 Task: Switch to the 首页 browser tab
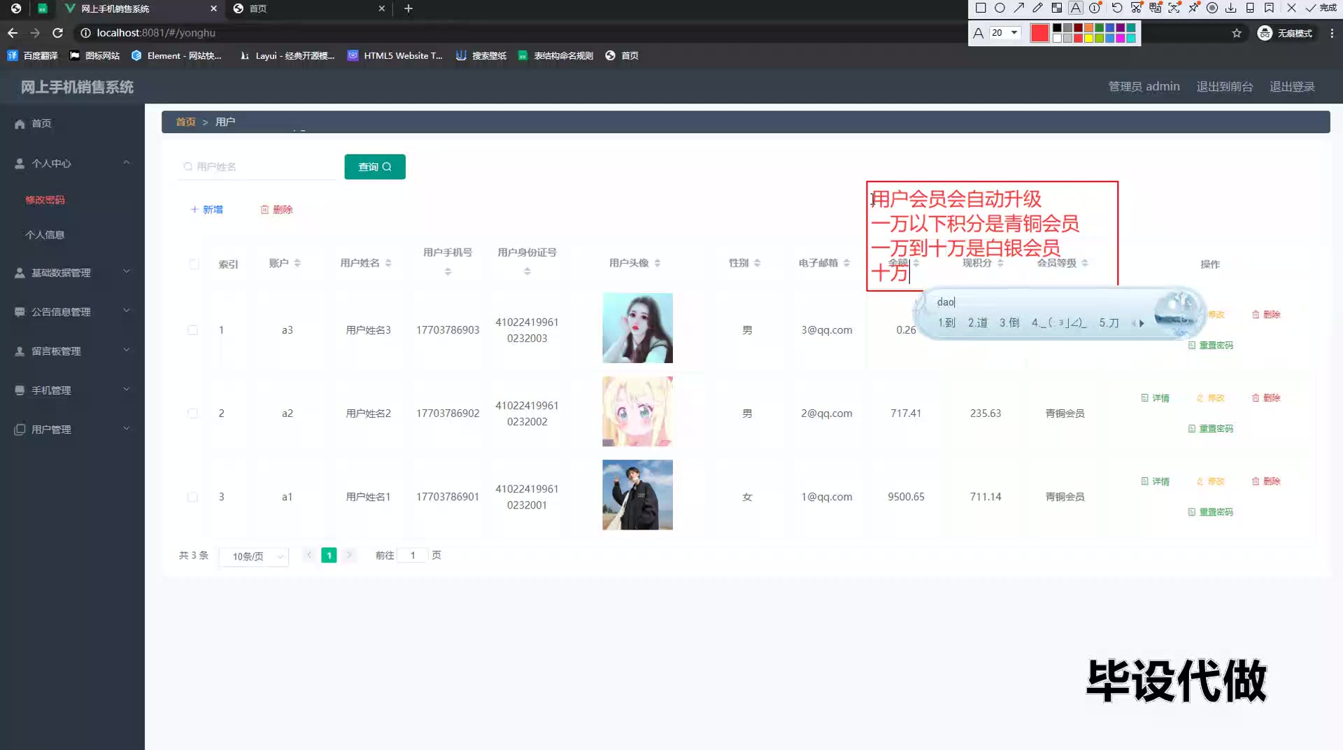(310, 8)
